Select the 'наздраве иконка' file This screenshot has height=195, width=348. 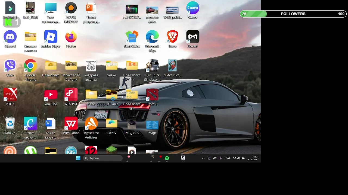point(91,66)
